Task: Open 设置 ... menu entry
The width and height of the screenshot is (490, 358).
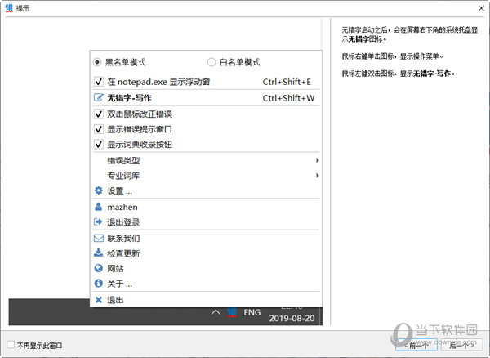Action: [206, 190]
